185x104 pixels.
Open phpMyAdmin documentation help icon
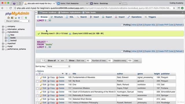[19, 18]
